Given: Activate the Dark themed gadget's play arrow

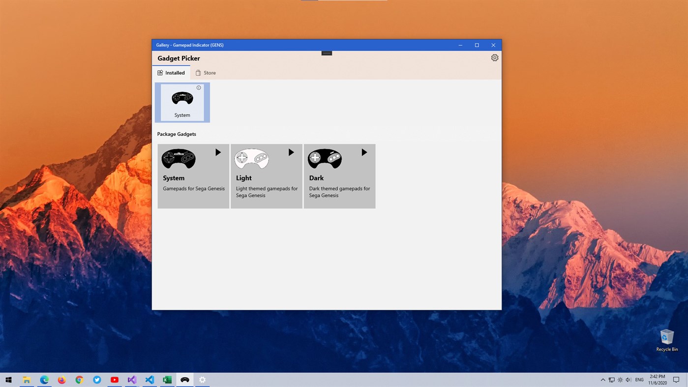Looking at the screenshot, I should [364, 152].
